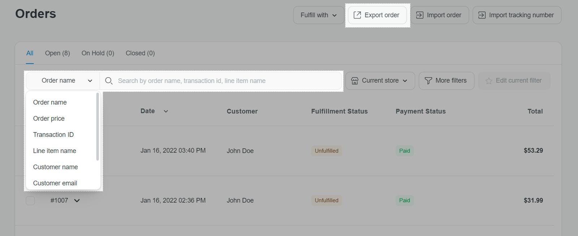This screenshot has width=578, height=236.
Task: Switch to the All tab
Action: pyautogui.click(x=30, y=53)
